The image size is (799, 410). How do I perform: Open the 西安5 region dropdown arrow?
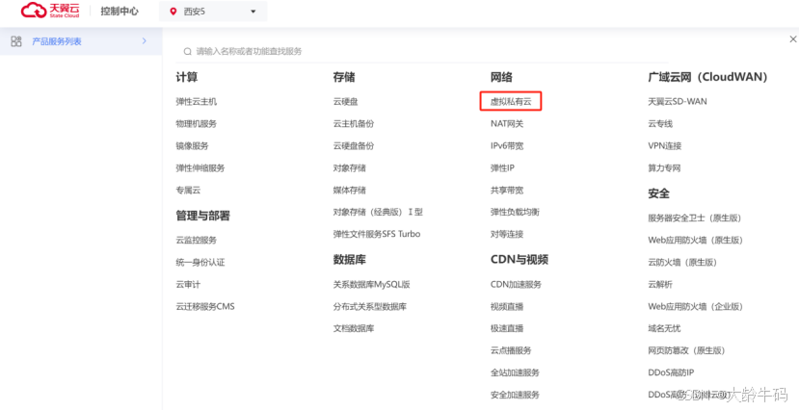253,12
